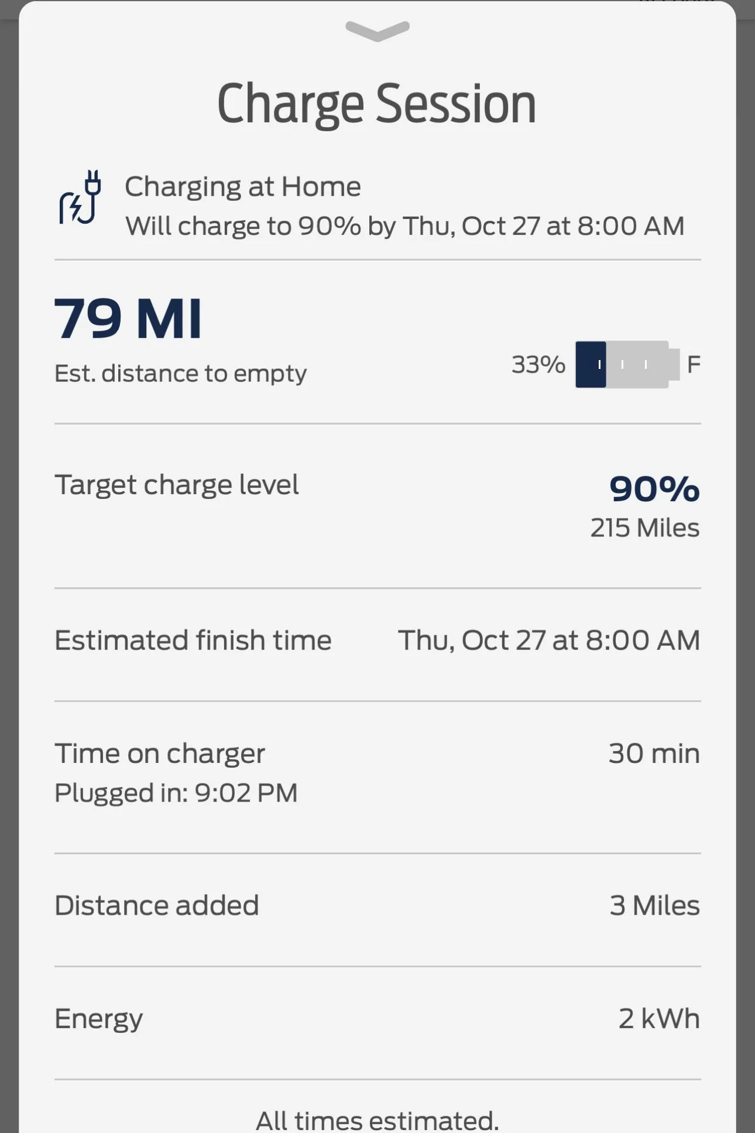Tap the Will charge to 90% message
This screenshot has height=1133, width=755.
(404, 226)
